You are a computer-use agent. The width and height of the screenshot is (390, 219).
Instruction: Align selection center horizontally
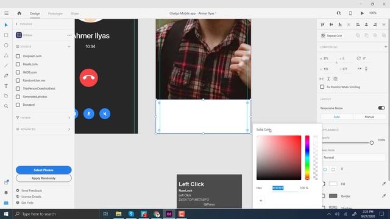[366, 24]
